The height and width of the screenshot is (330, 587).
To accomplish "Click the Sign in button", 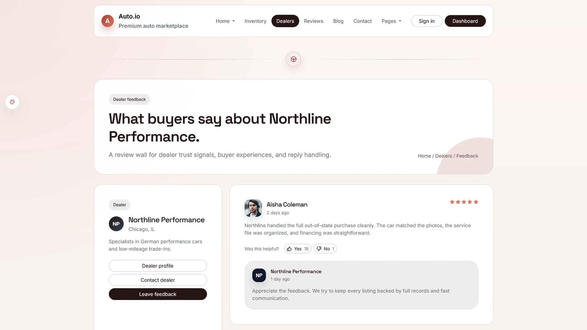I will pyautogui.click(x=426, y=21).
